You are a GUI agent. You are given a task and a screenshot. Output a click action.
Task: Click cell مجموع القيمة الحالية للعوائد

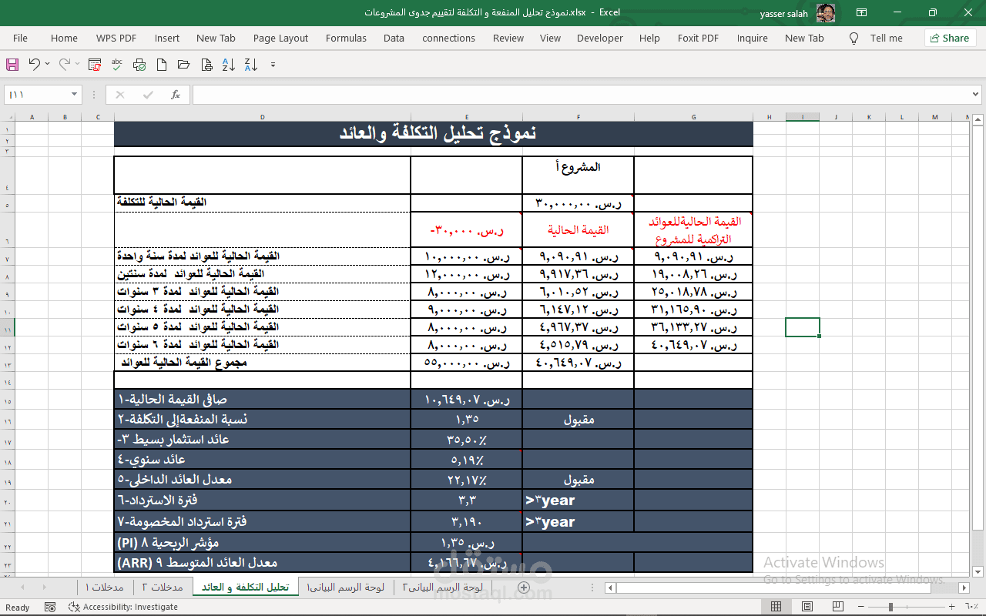tap(263, 362)
